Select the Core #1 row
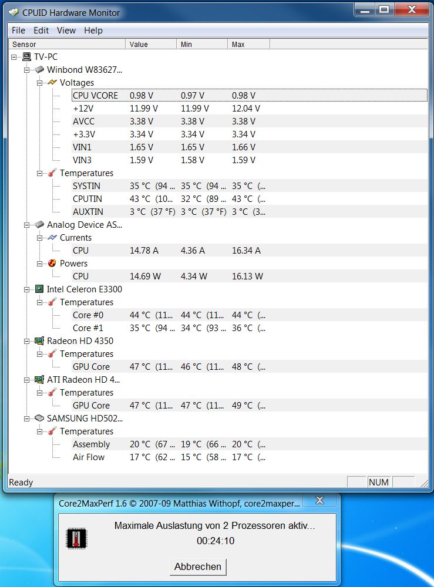The height and width of the screenshot is (587, 434). point(250,328)
